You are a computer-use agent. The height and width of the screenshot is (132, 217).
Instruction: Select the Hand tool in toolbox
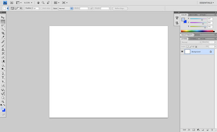click(x=3, y=98)
